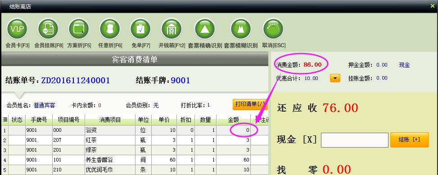Open the VIP member card option
This screenshot has width=438, height=175.
(17, 29)
